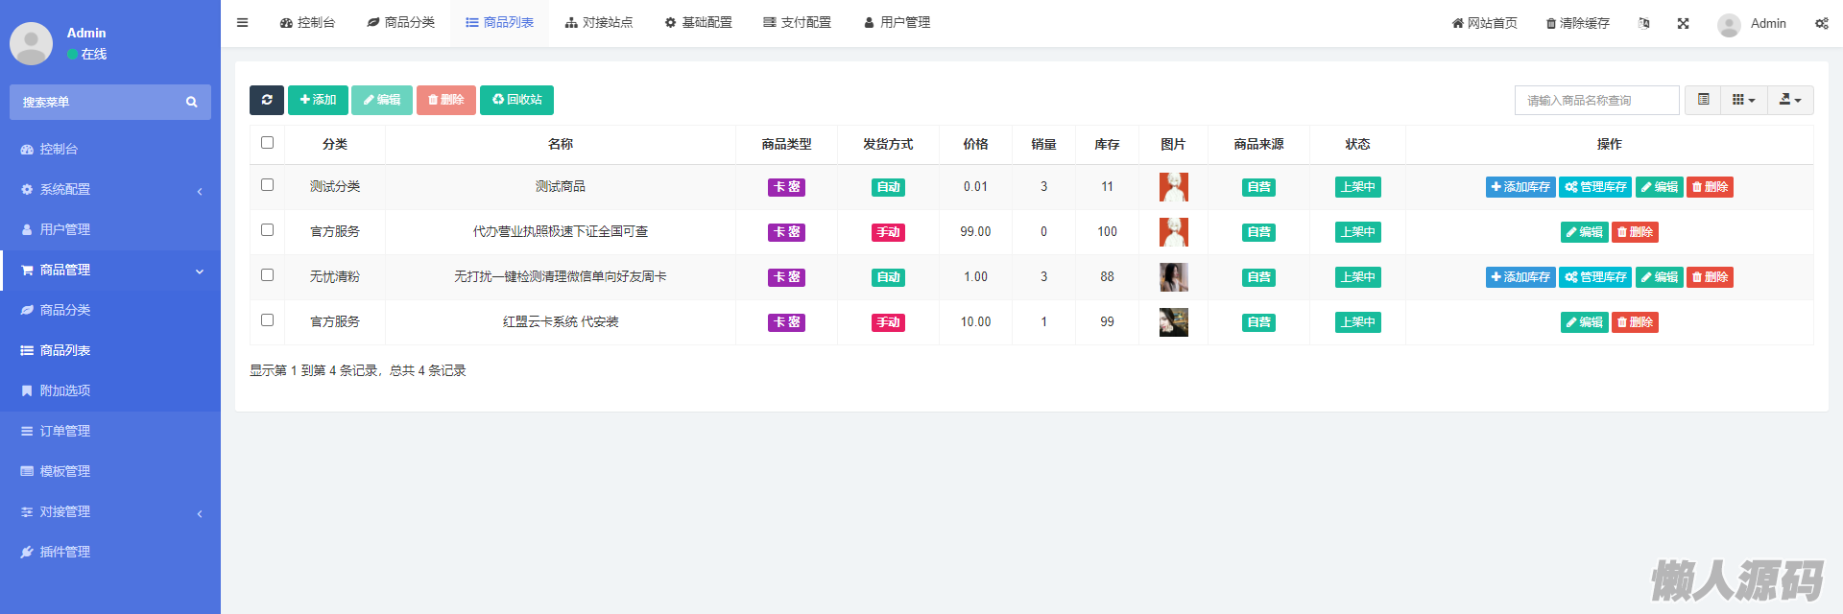Viewport: 1843px width, 614px height.
Task: Select the checkbox for 测试商品 row
Action: [x=267, y=185]
